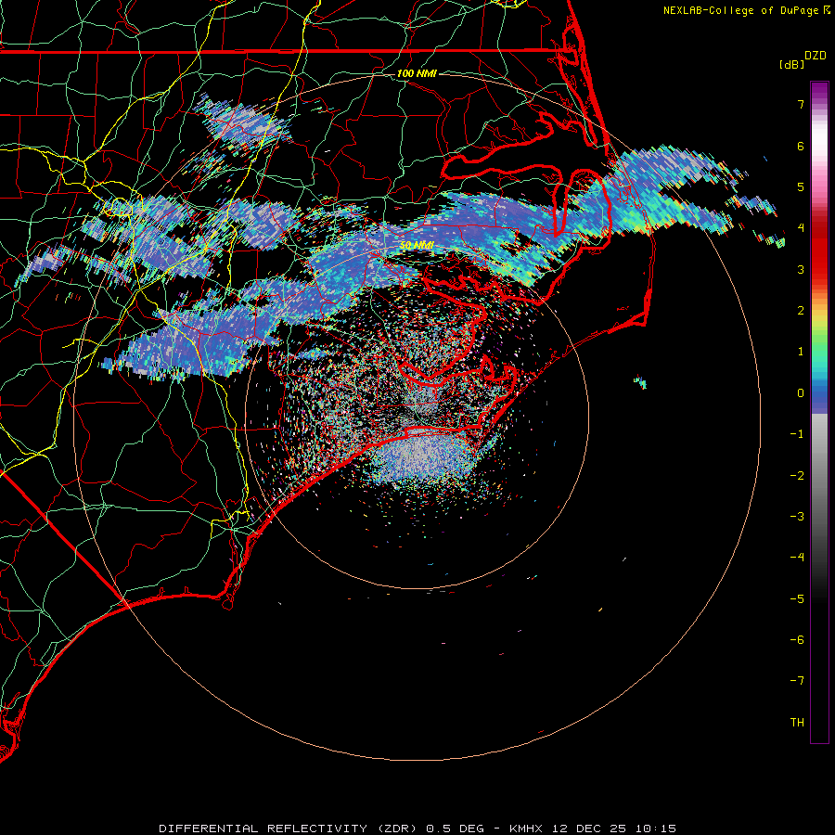Screen dimensions: 835x835
Task: Click the TH threshold label on the scale
Action: [x=797, y=723]
